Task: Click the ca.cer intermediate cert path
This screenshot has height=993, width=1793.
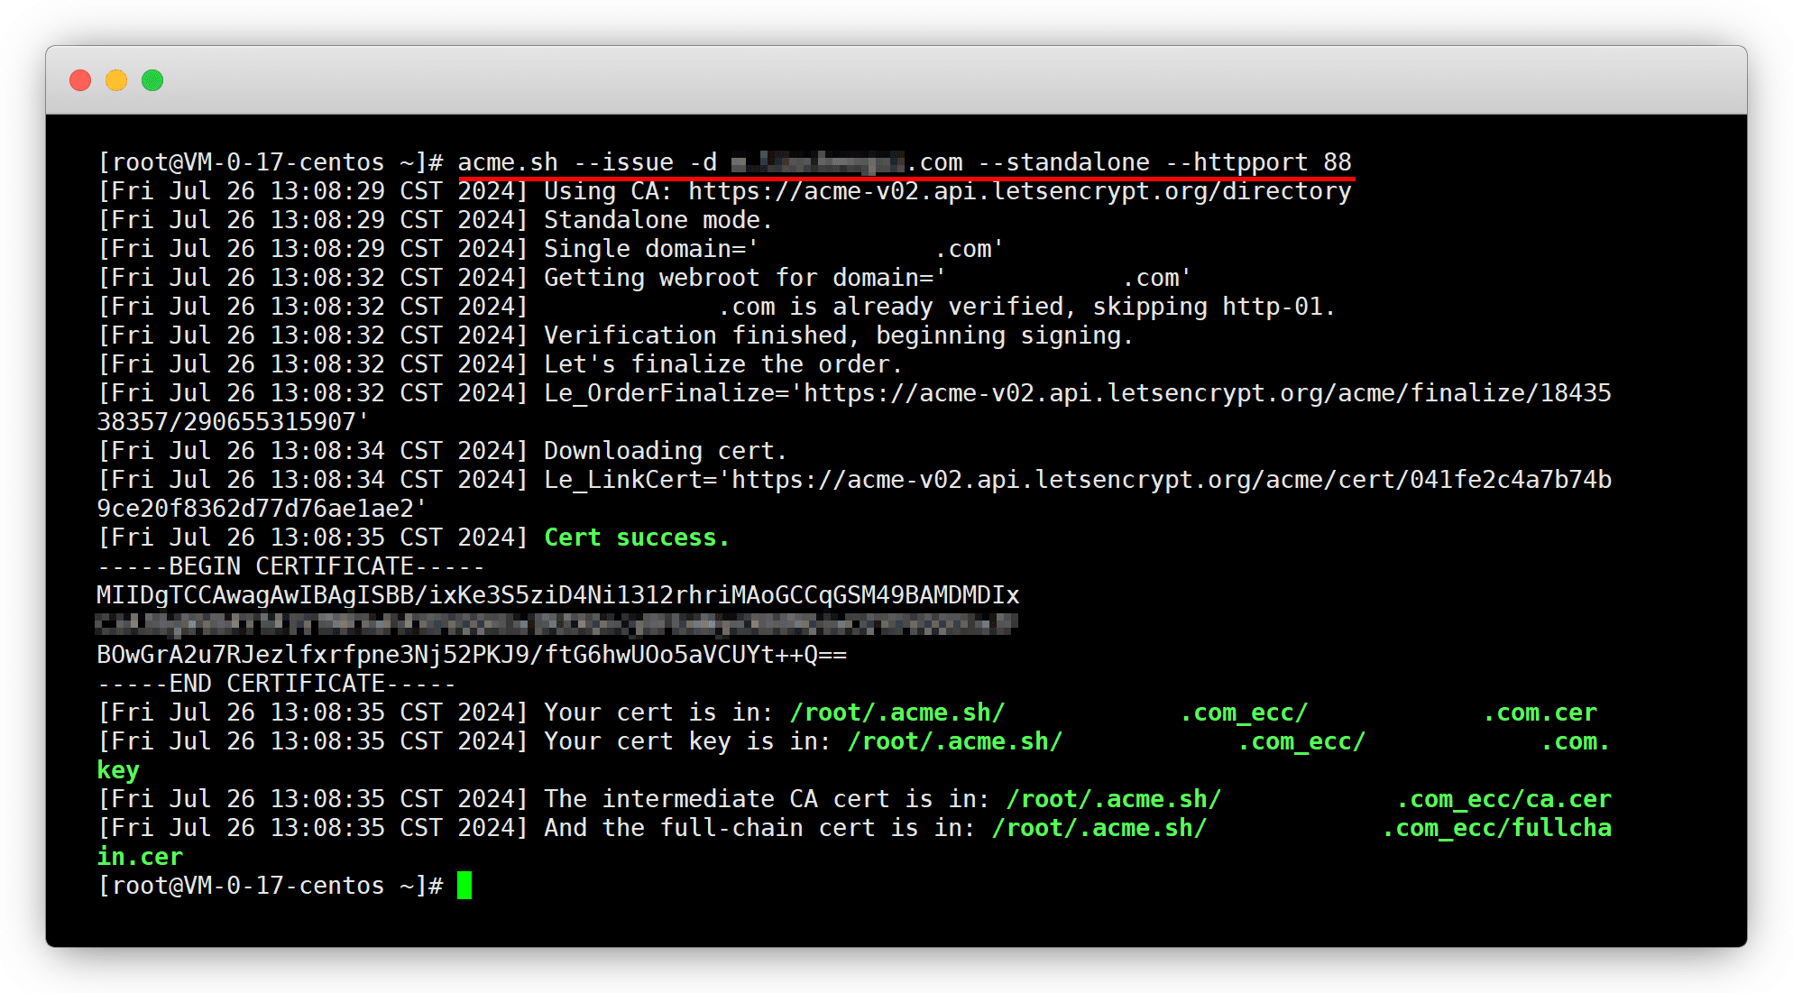Action: coord(1504,799)
